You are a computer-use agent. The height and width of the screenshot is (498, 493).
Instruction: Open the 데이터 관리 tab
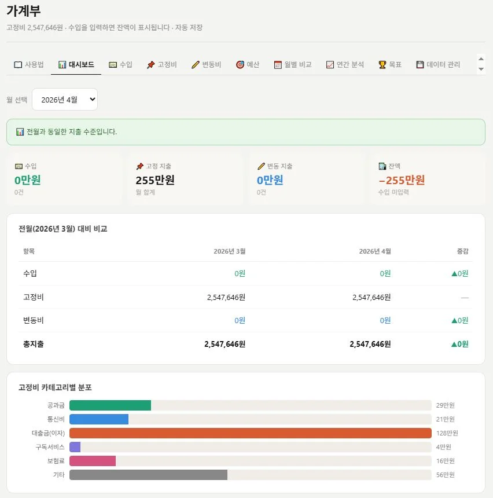438,64
